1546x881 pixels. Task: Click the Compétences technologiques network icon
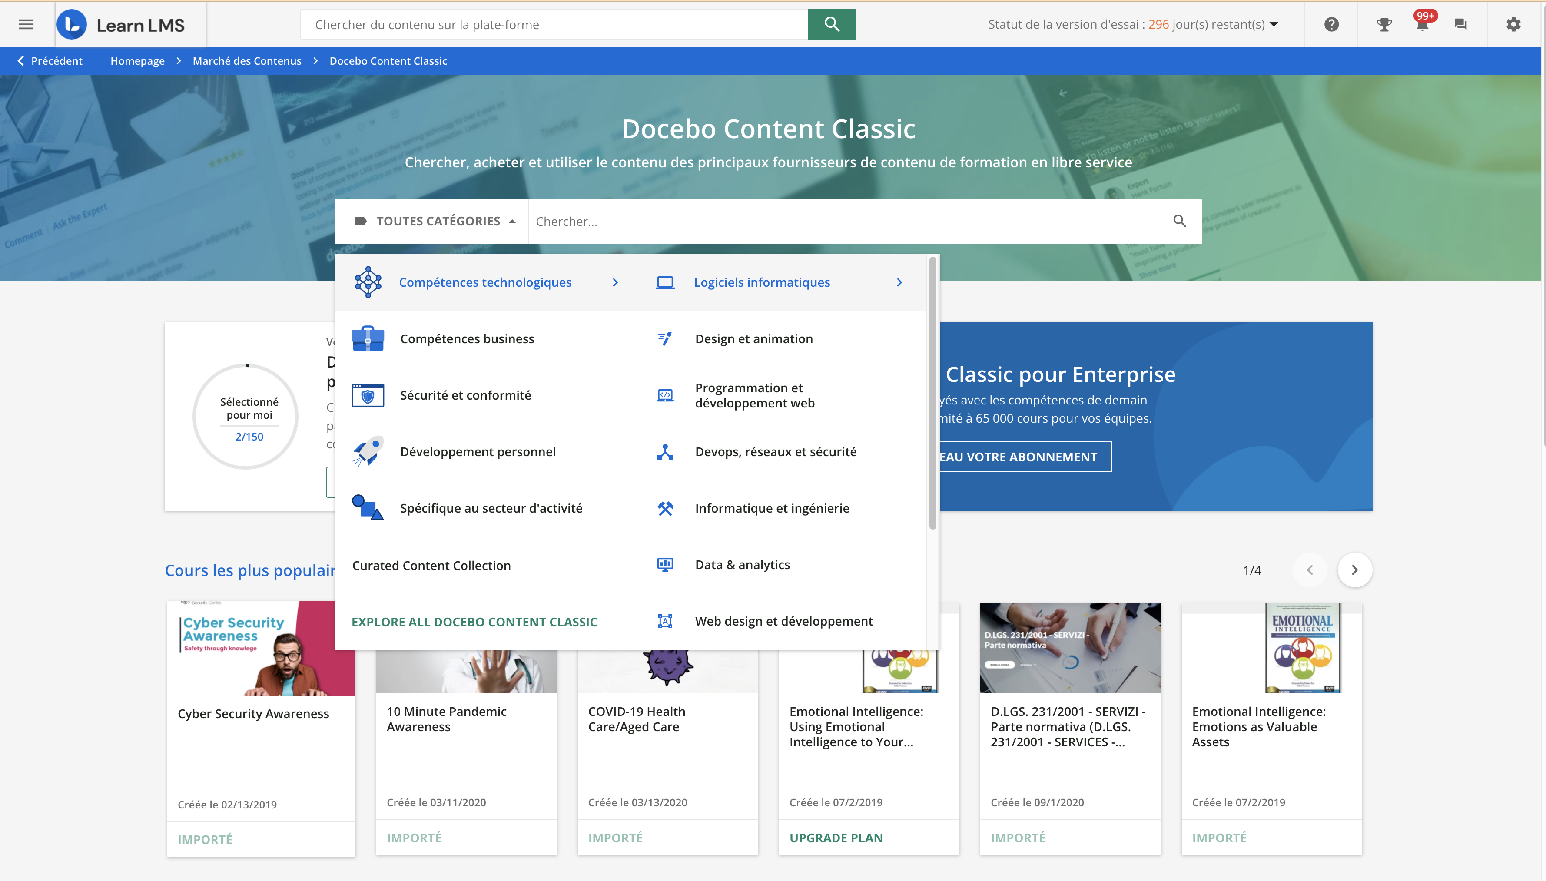[368, 282]
